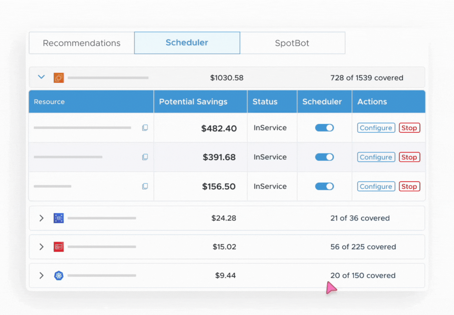Click the $15.02 group savings value
Viewport: 454px width, 315px height.
point(225,247)
